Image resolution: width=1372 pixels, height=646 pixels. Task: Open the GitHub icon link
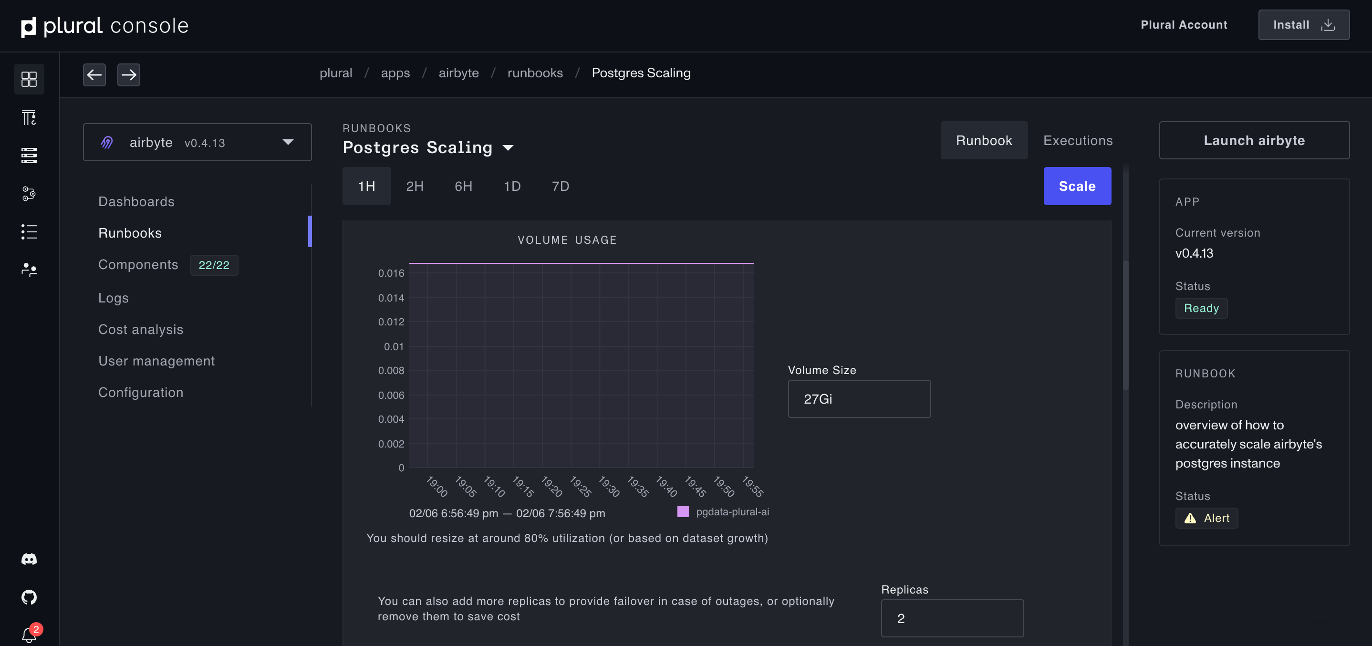29,597
